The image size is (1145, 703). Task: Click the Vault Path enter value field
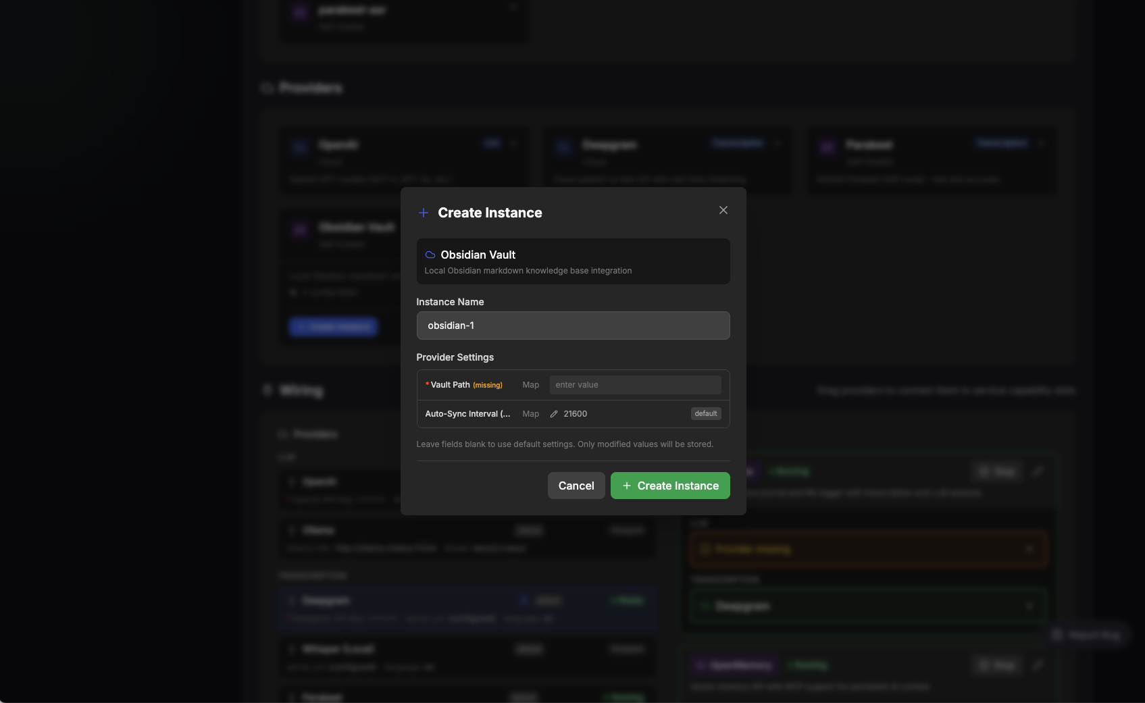pos(634,384)
